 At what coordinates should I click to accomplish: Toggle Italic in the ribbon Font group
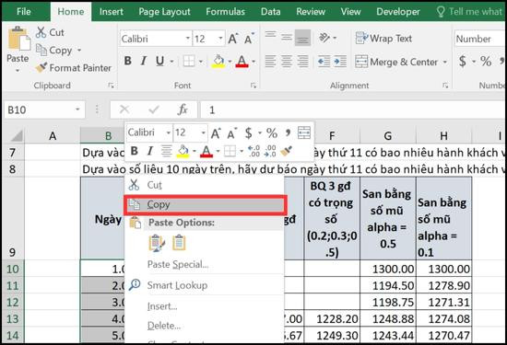pos(144,61)
